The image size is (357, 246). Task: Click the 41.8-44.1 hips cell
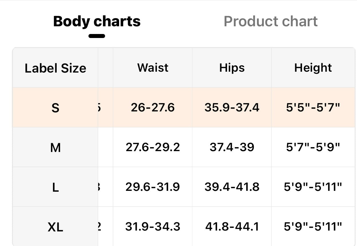(232, 227)
